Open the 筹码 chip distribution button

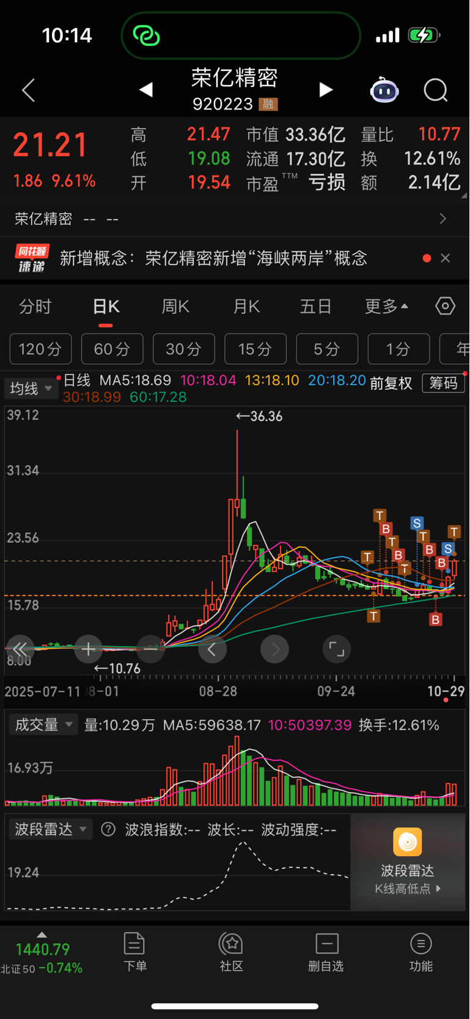click(x=444, y=383)
